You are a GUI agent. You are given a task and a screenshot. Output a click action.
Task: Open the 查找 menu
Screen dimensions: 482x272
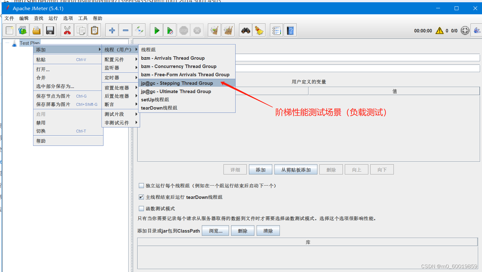click(39, 18)
